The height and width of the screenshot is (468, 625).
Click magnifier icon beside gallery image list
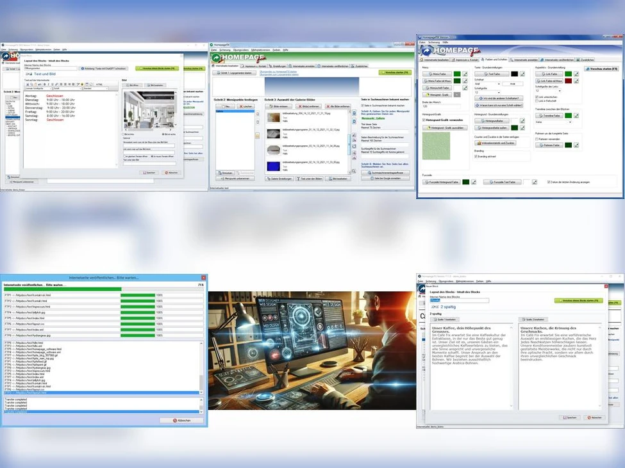pyautogui.click(x=354, y=171)
